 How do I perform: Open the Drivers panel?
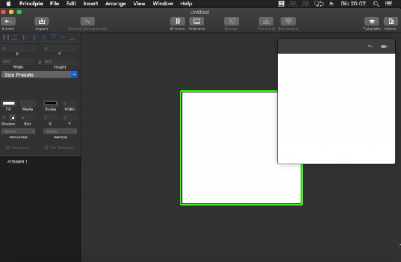coord(178,22)
